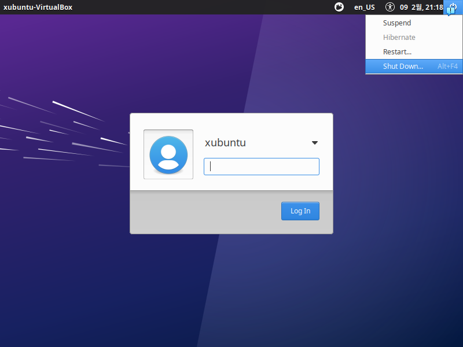Click the Log In button

(300, 211)
